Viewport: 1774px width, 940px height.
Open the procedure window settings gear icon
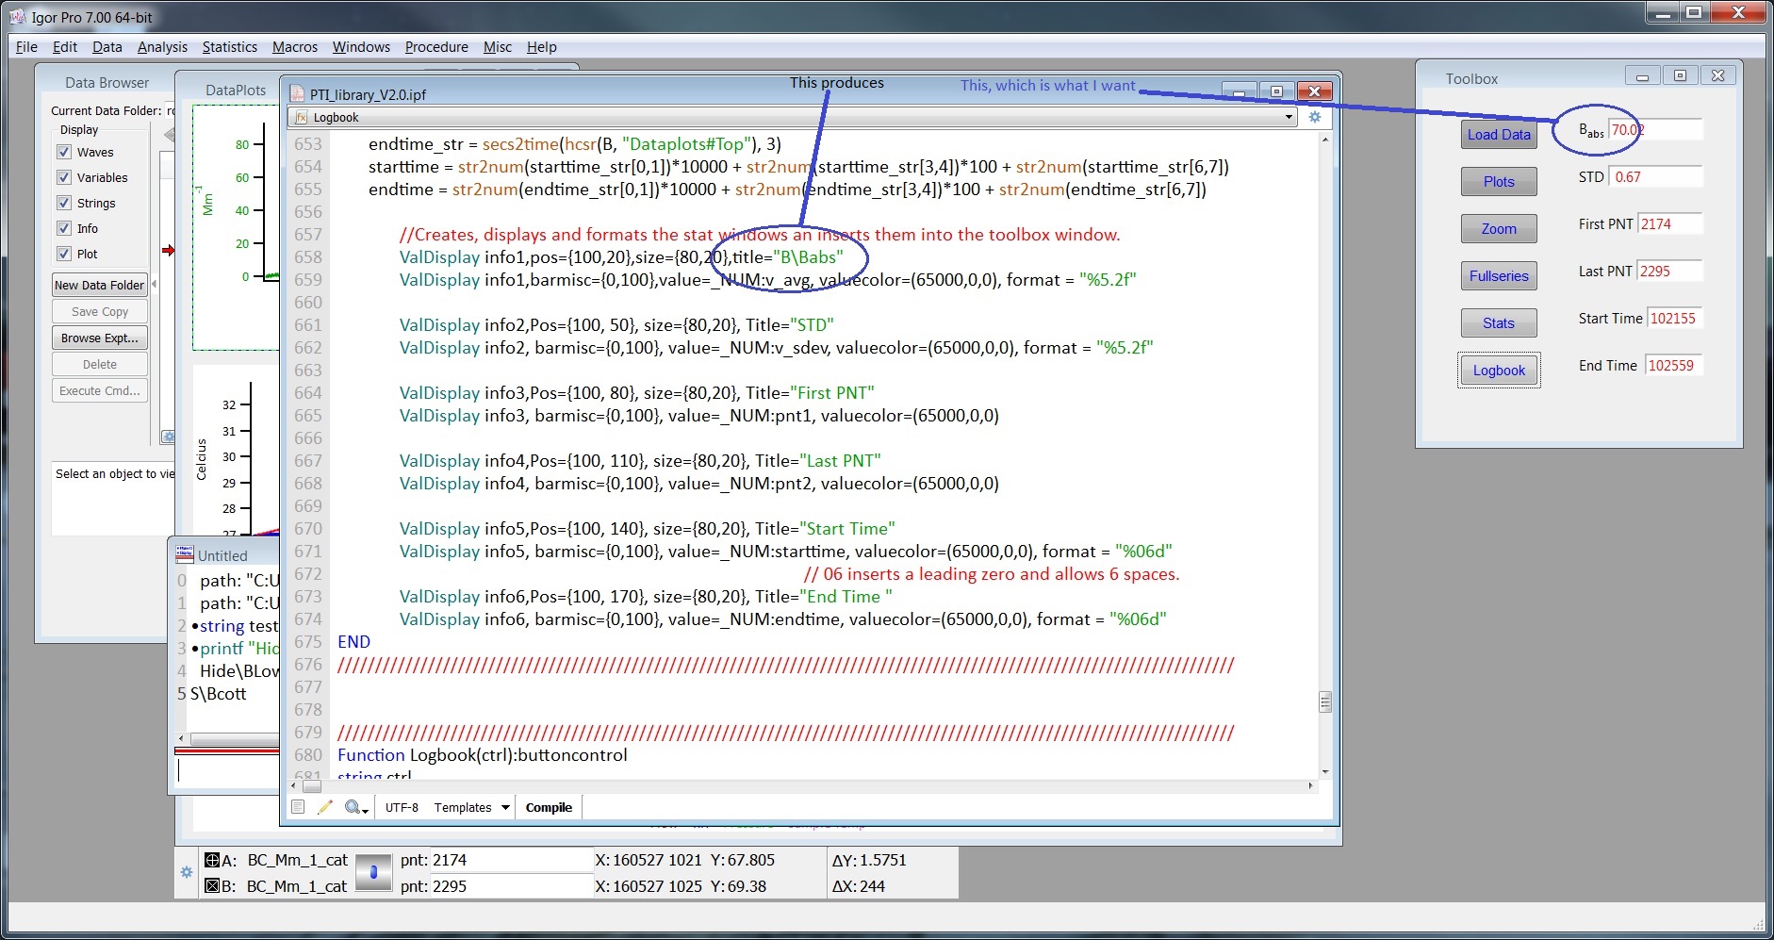(1314, 117)
